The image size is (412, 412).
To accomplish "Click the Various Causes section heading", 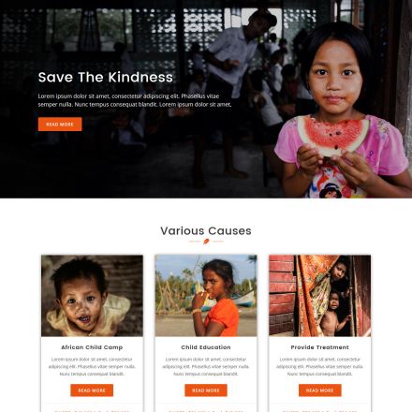I will point(206,231).
